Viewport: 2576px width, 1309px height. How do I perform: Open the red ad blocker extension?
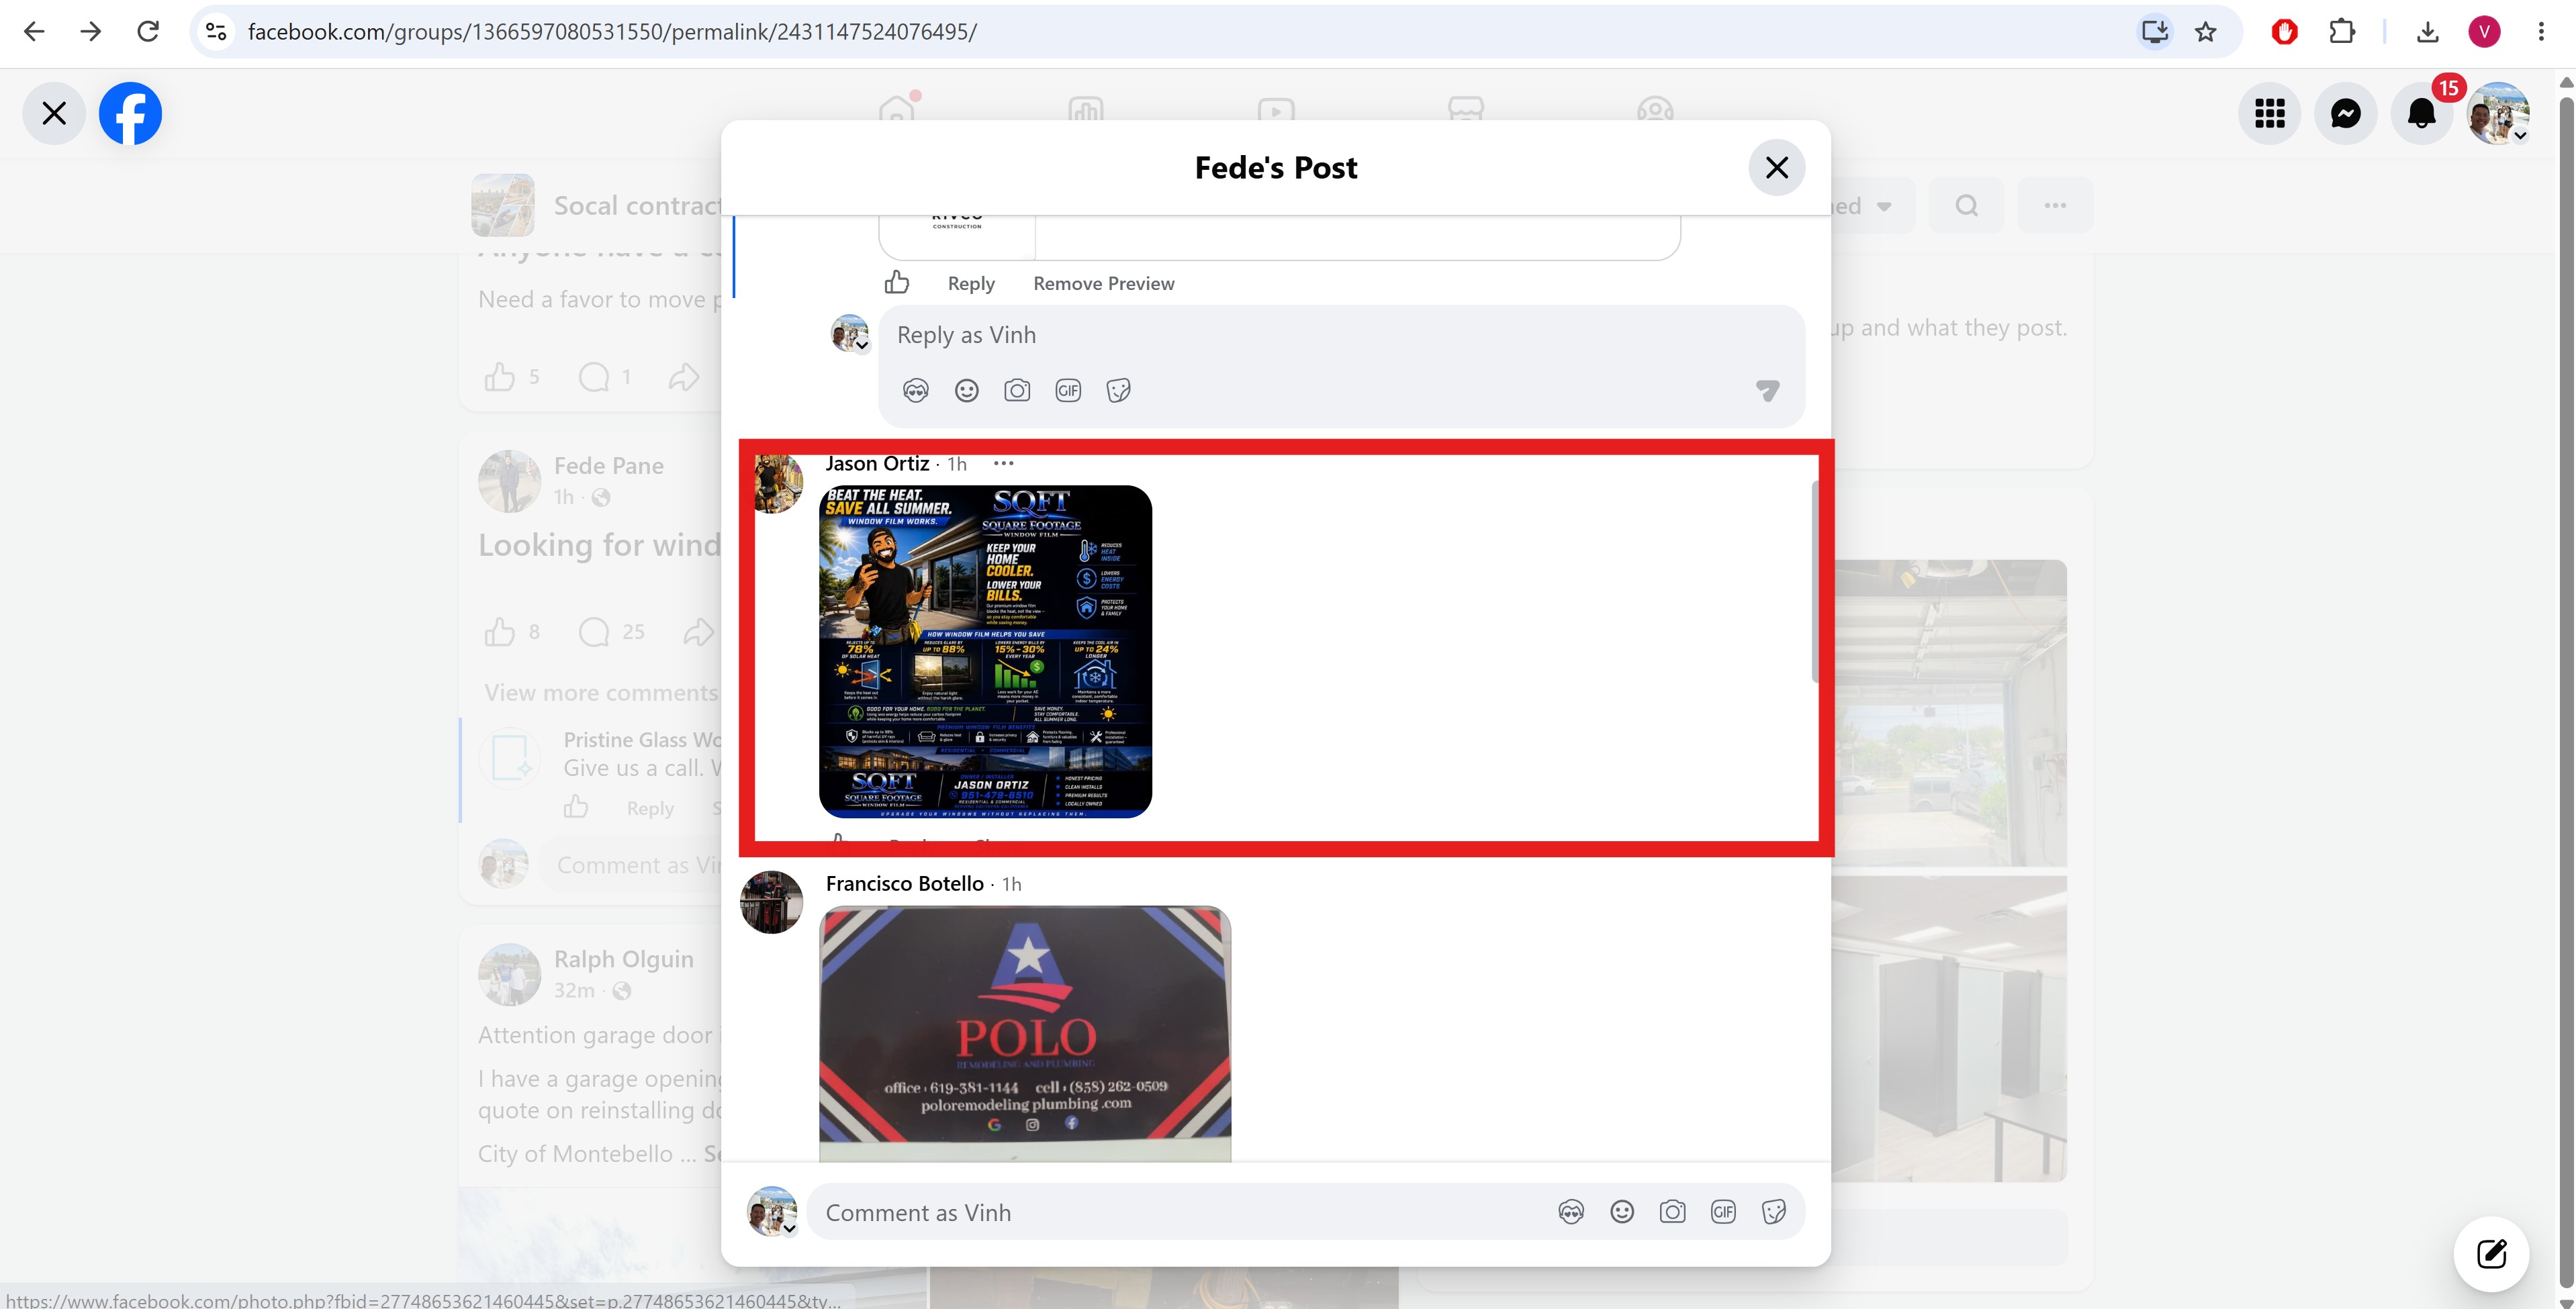point(2284,32)
